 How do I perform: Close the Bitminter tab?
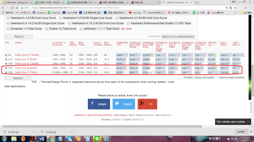[31, 2]
